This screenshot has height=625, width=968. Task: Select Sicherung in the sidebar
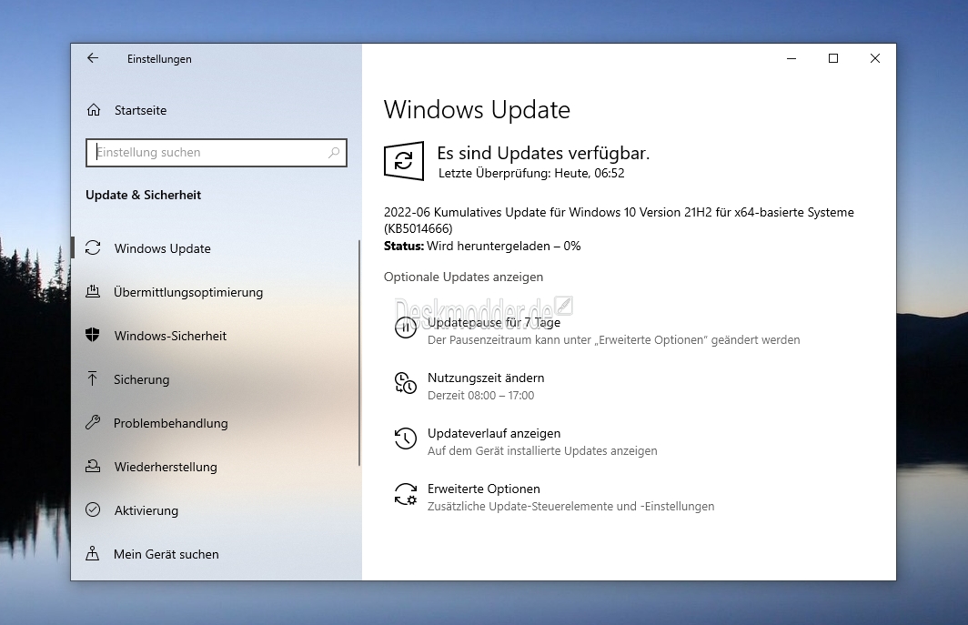tap(141, 379)
